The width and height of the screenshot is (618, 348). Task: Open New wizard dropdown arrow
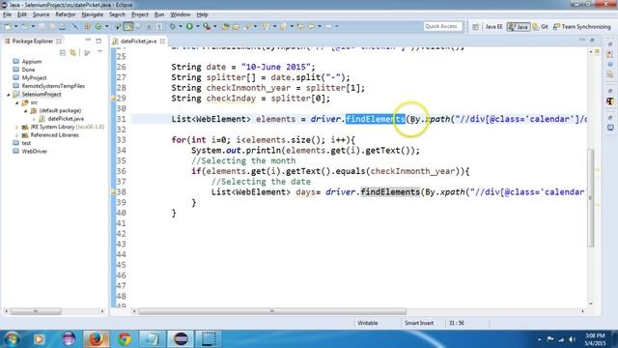point(15,26)
